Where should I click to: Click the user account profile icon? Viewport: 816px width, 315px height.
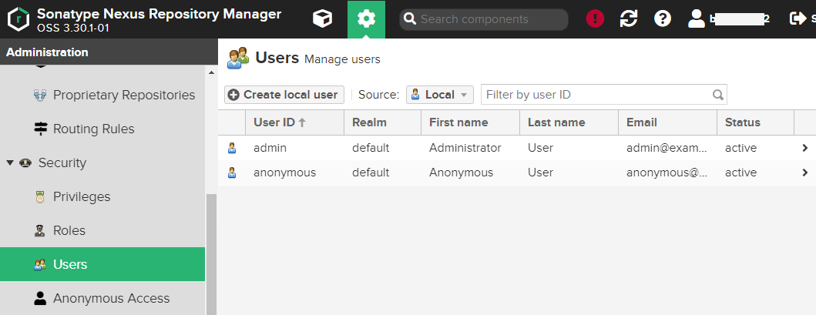coord(697,19)
